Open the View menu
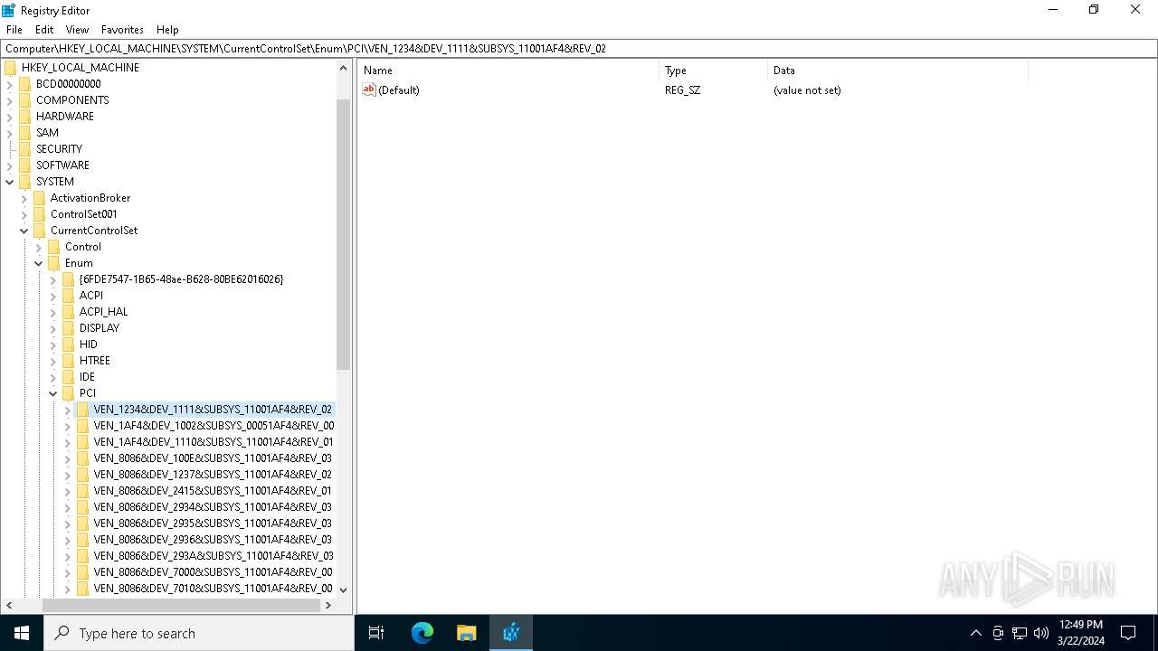The height and width of the screenshot is (651, 1158). tap(77, 30)
